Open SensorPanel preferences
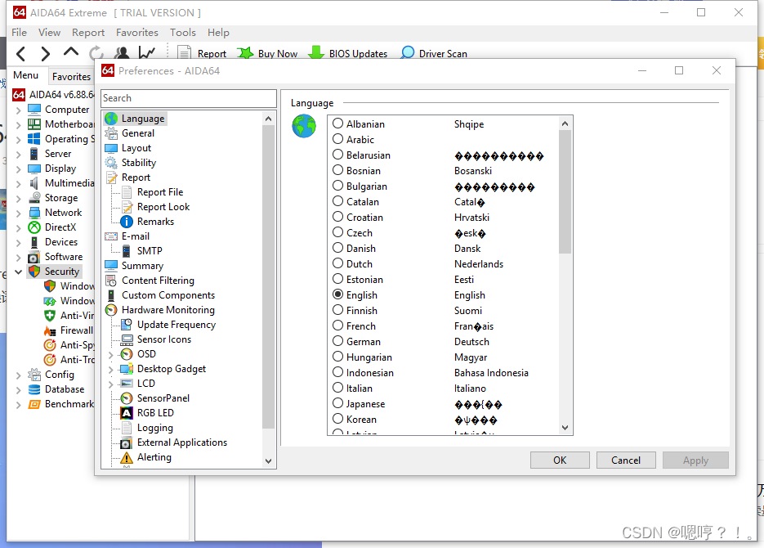764x548 pixels. (x=163, y=398)
